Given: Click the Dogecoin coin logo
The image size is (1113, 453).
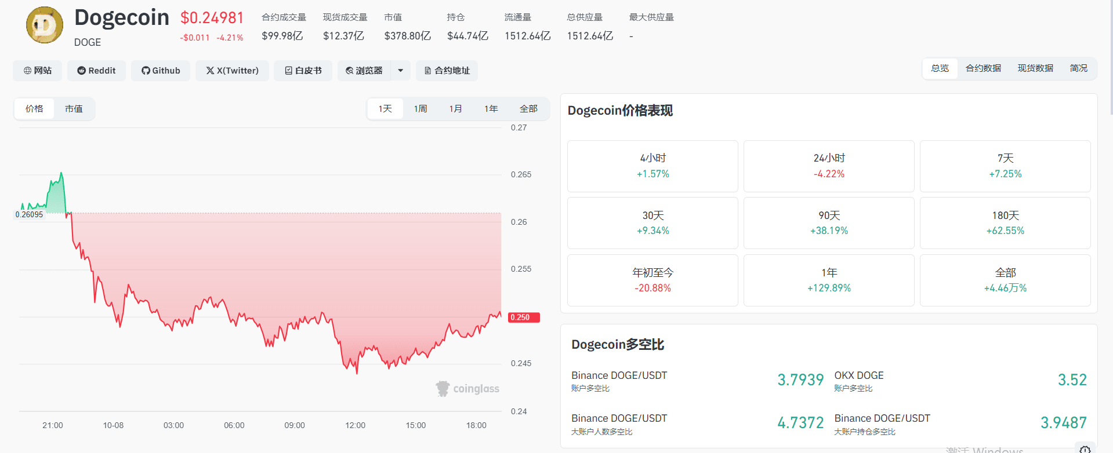Looking at the screenshot, I should (45, 25).
